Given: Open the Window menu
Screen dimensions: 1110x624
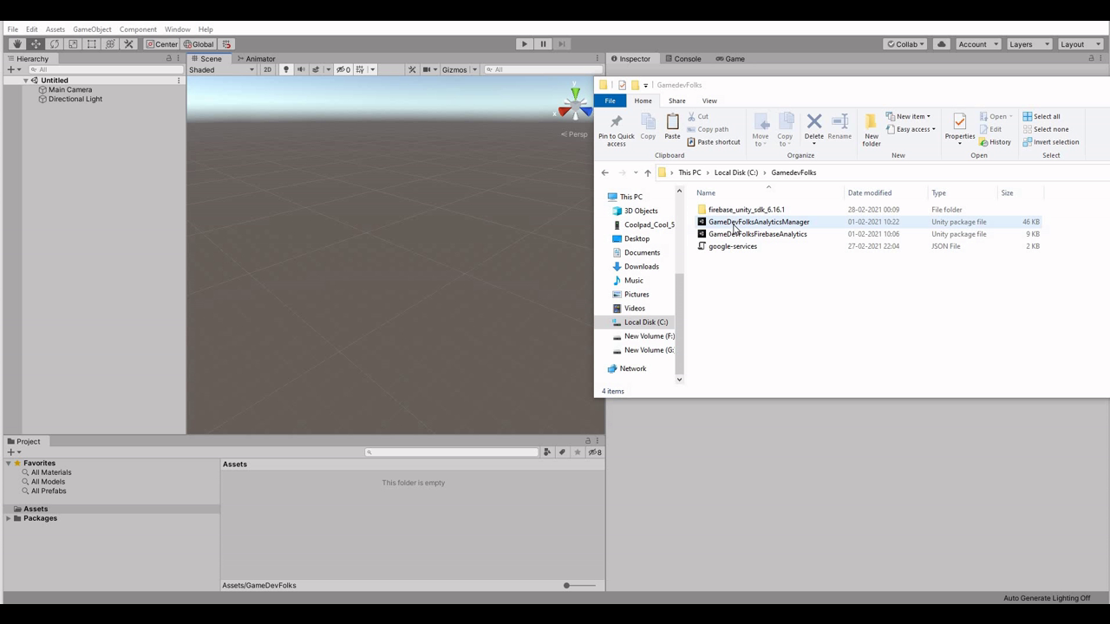Looking at the screenshot, I should [177, 29].
